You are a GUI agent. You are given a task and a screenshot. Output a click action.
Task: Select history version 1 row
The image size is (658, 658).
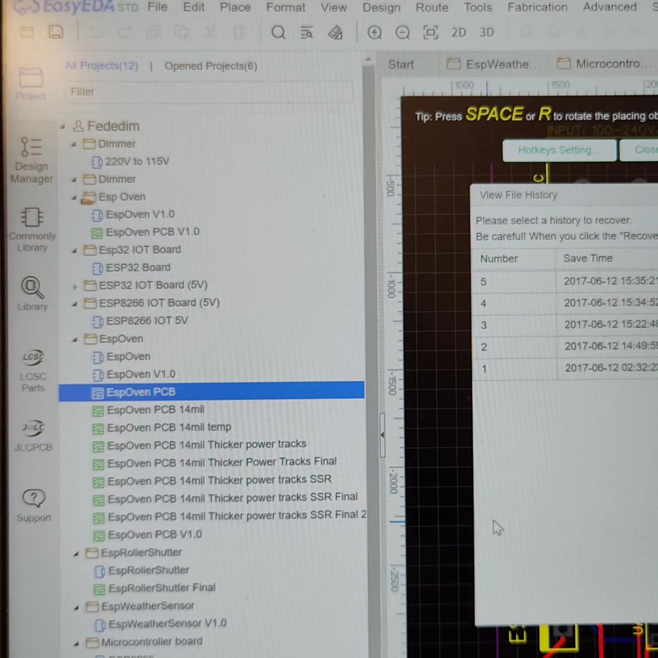point(565,368)
